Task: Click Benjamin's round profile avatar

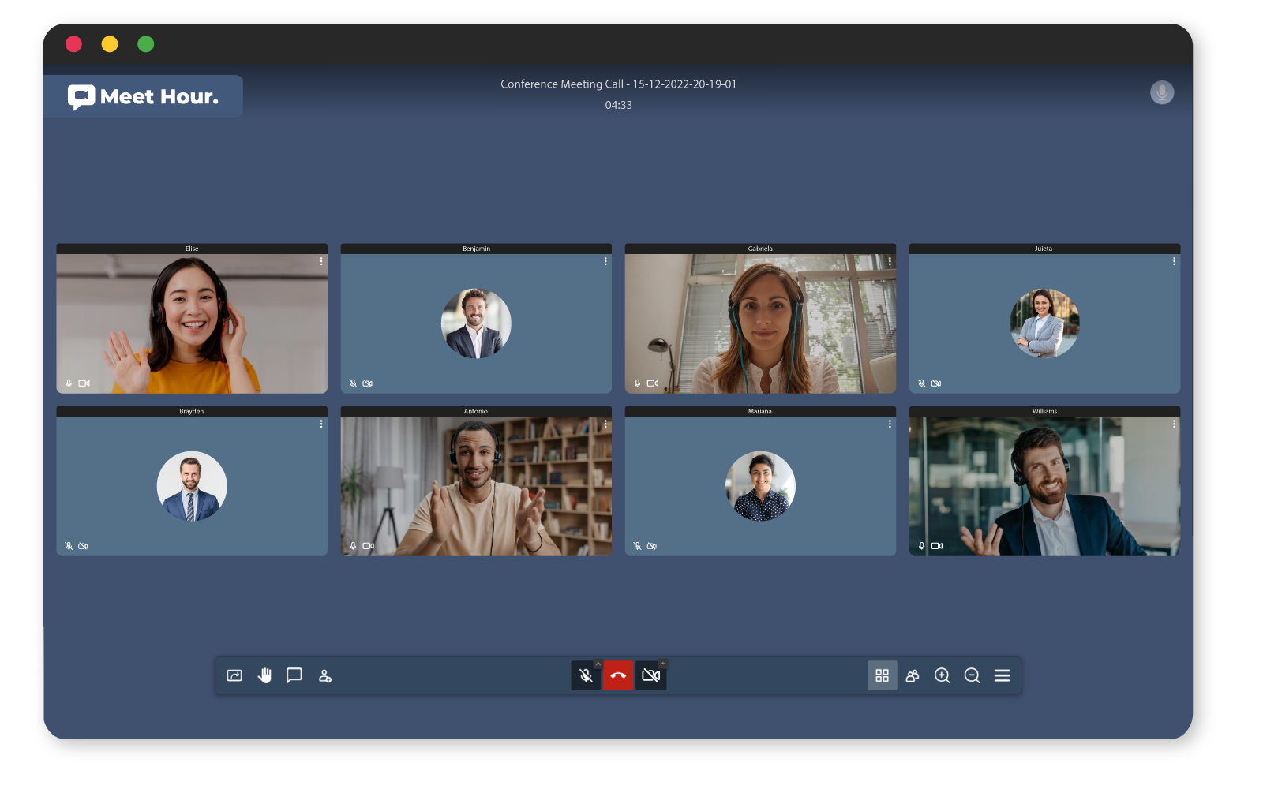Action: pos(476,323)
